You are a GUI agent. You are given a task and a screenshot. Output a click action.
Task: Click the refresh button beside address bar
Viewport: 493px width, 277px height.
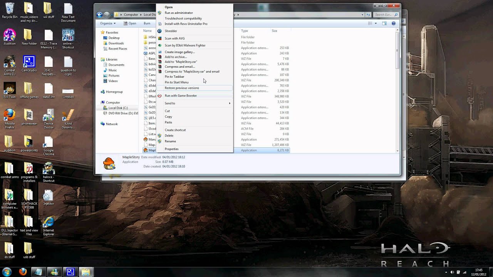369,15
